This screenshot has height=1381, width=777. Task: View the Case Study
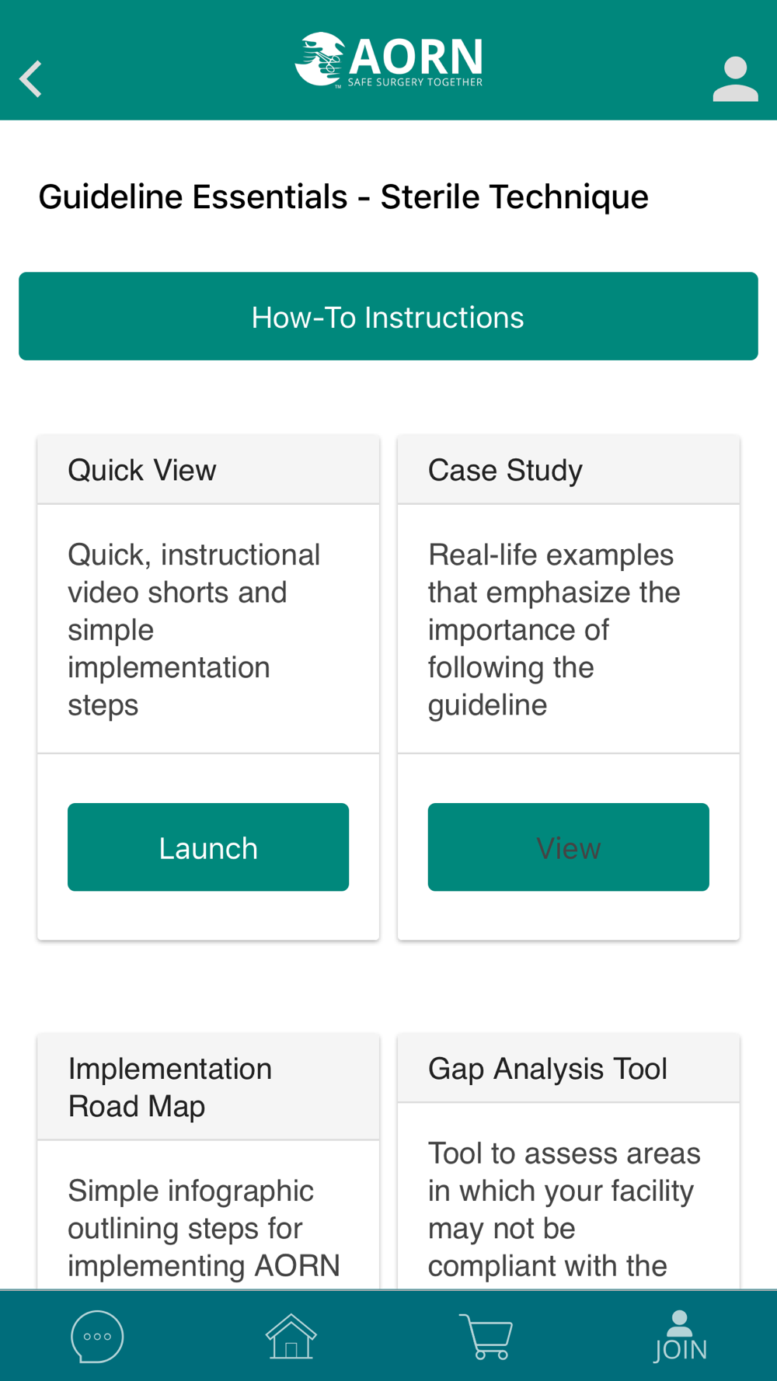[568, 847]
